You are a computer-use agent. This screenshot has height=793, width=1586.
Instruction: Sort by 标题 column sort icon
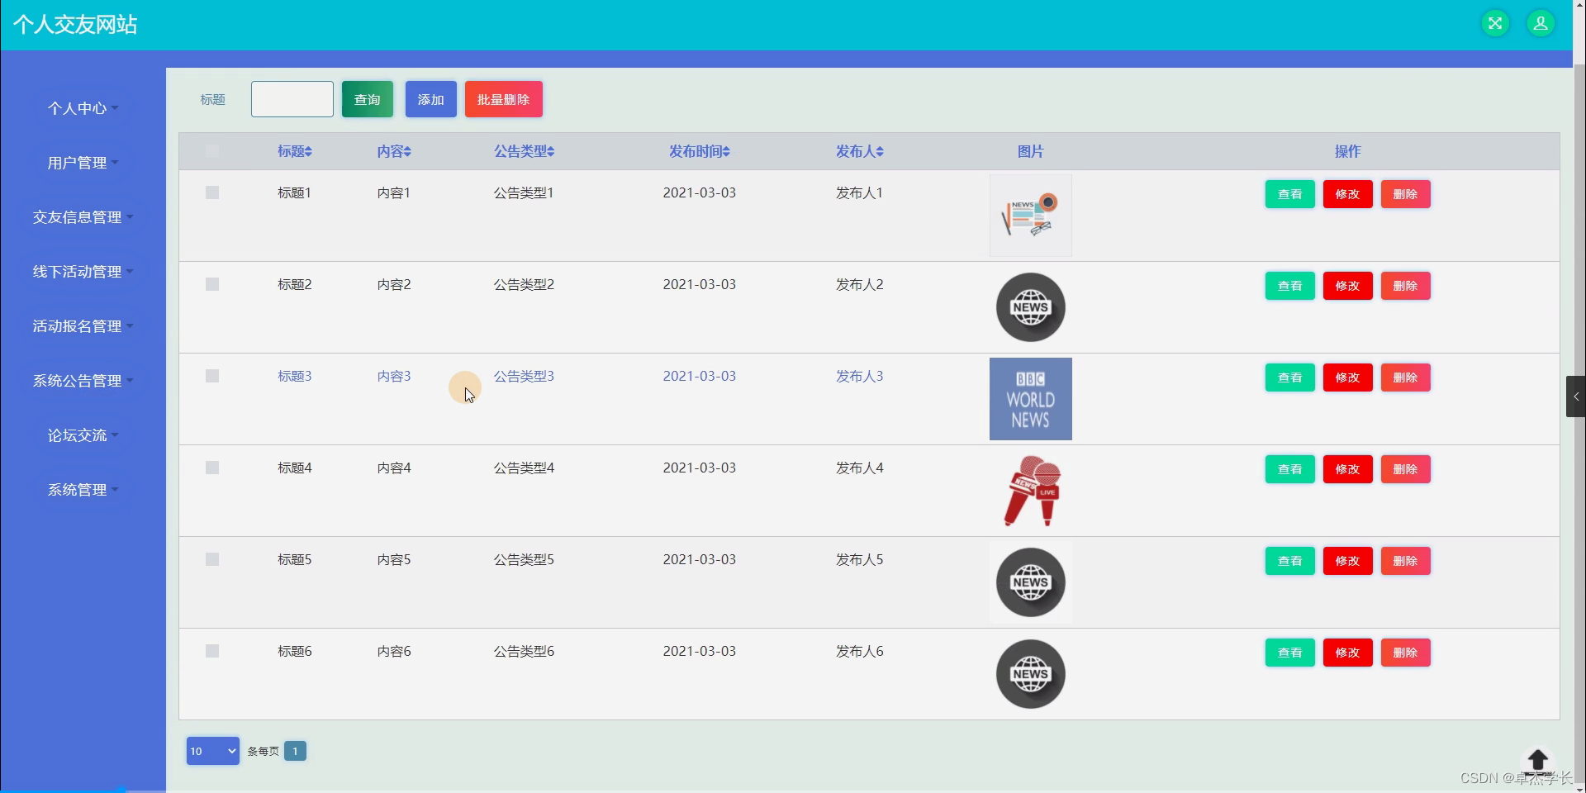tap(308, 152)
